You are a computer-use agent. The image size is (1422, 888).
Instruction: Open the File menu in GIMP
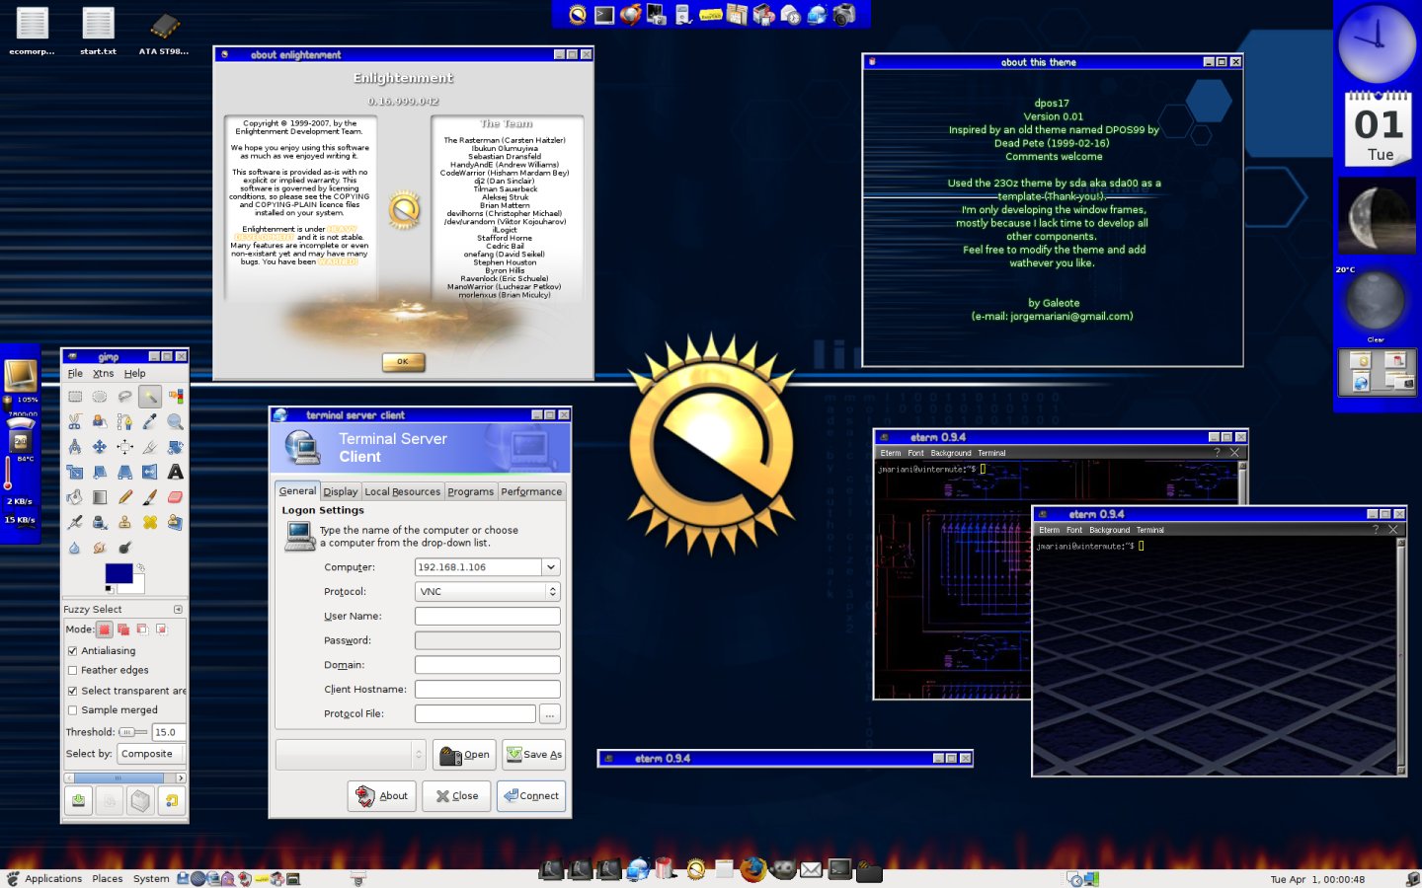75,374
